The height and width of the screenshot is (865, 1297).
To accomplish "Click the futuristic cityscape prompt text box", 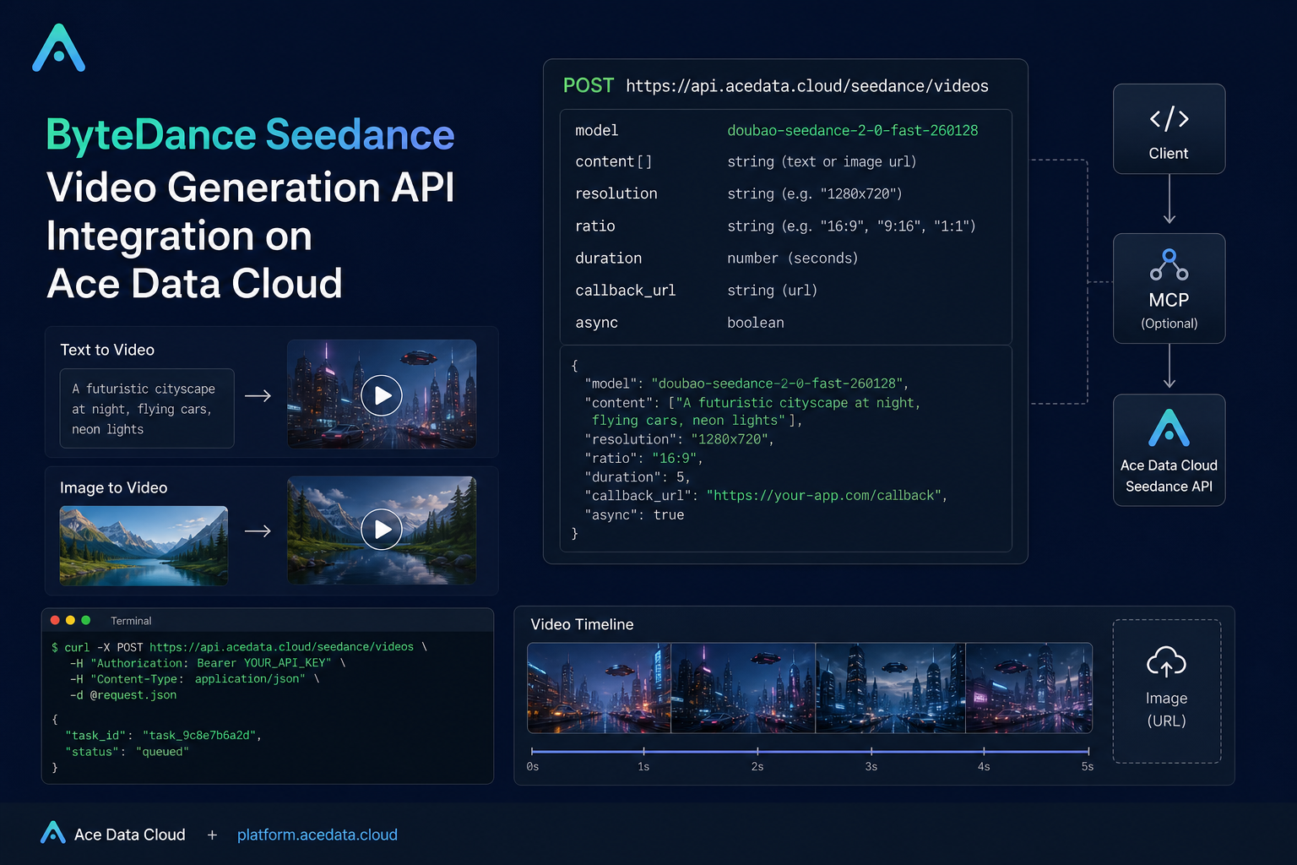I will click(x=147, y=409).
